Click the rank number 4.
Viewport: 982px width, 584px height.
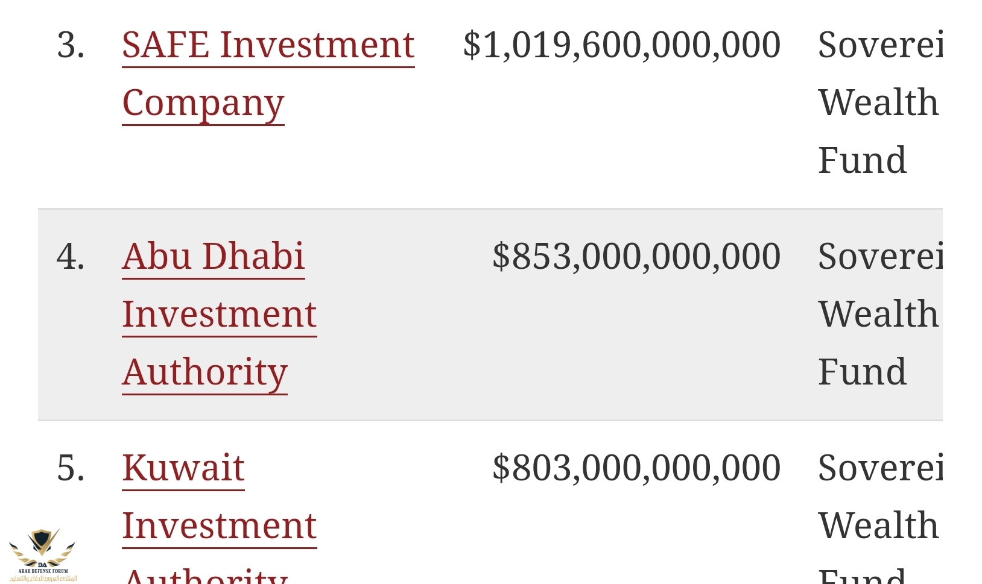71,257
